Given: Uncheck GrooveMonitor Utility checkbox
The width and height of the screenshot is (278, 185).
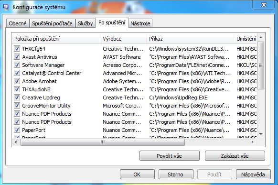Looking at the screenshot, I should coord(17,106).
